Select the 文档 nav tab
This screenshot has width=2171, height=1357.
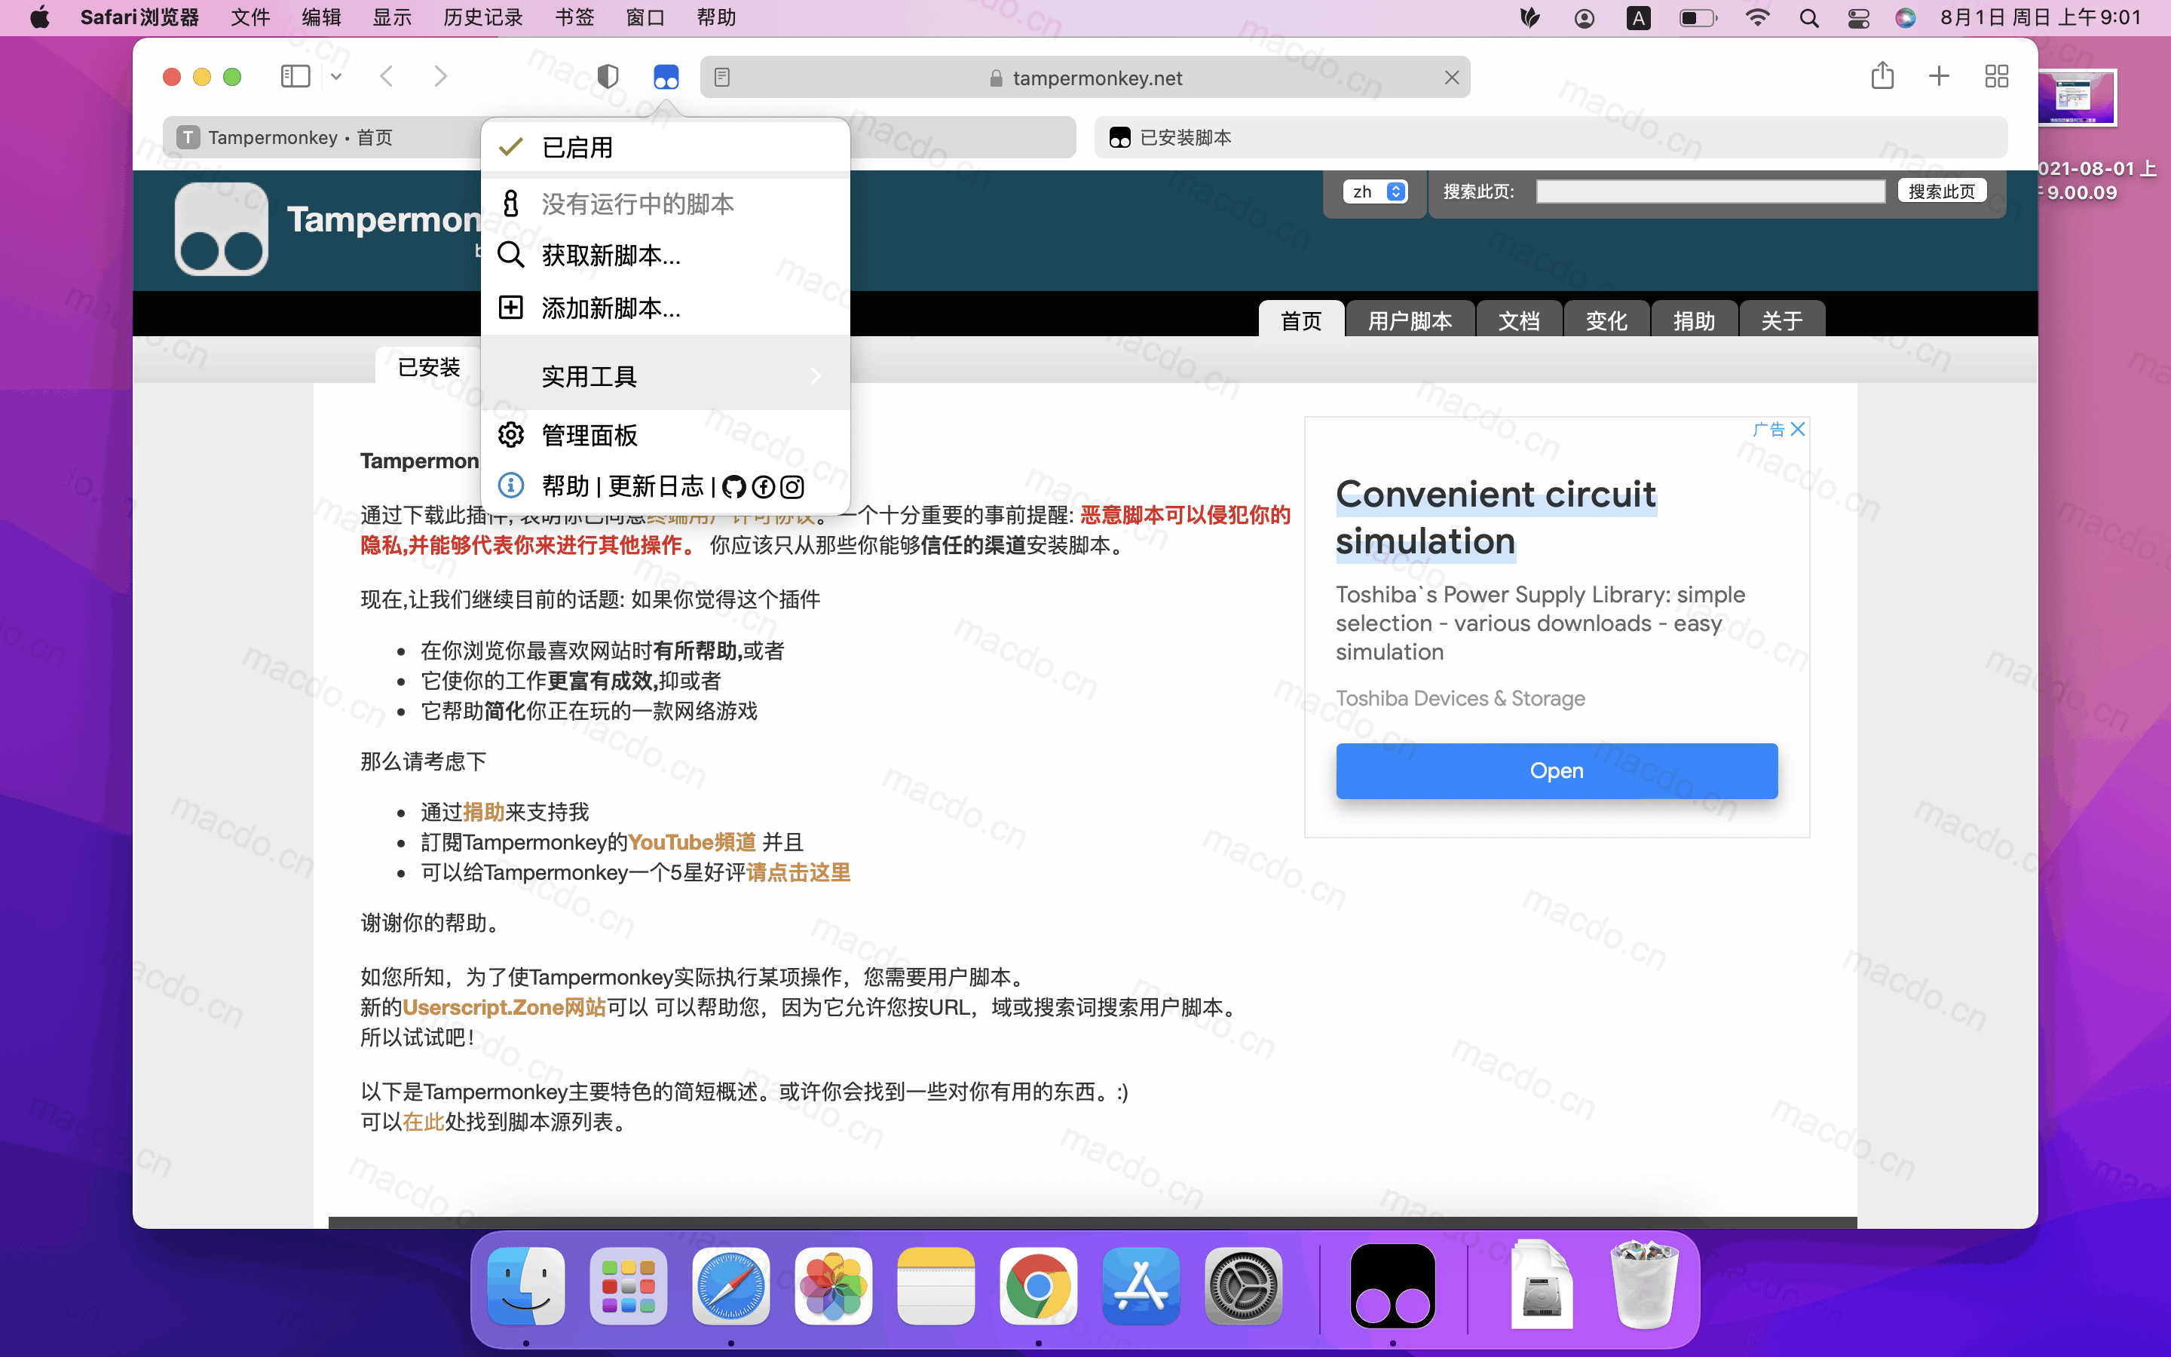[1519, 320]
